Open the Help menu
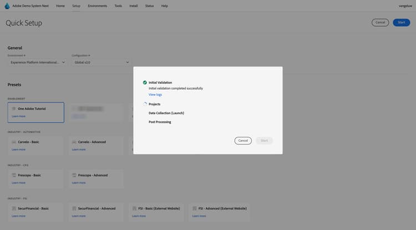The width and height of the screenshot is (416, 230). pos(165,6)
